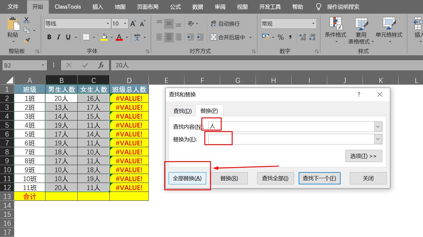
Task: Open 套用表格格式 table format
Action: tap(361, 31)
